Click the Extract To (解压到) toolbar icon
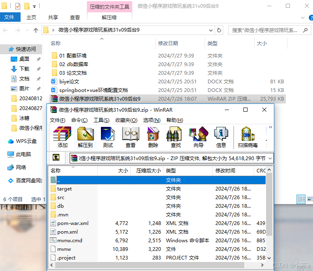The height and width of the screenshot is (271, 313). pyautogui.click(x=85, y=137)
